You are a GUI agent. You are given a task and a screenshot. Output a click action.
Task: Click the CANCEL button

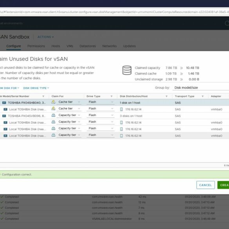(x=206, y=185)
